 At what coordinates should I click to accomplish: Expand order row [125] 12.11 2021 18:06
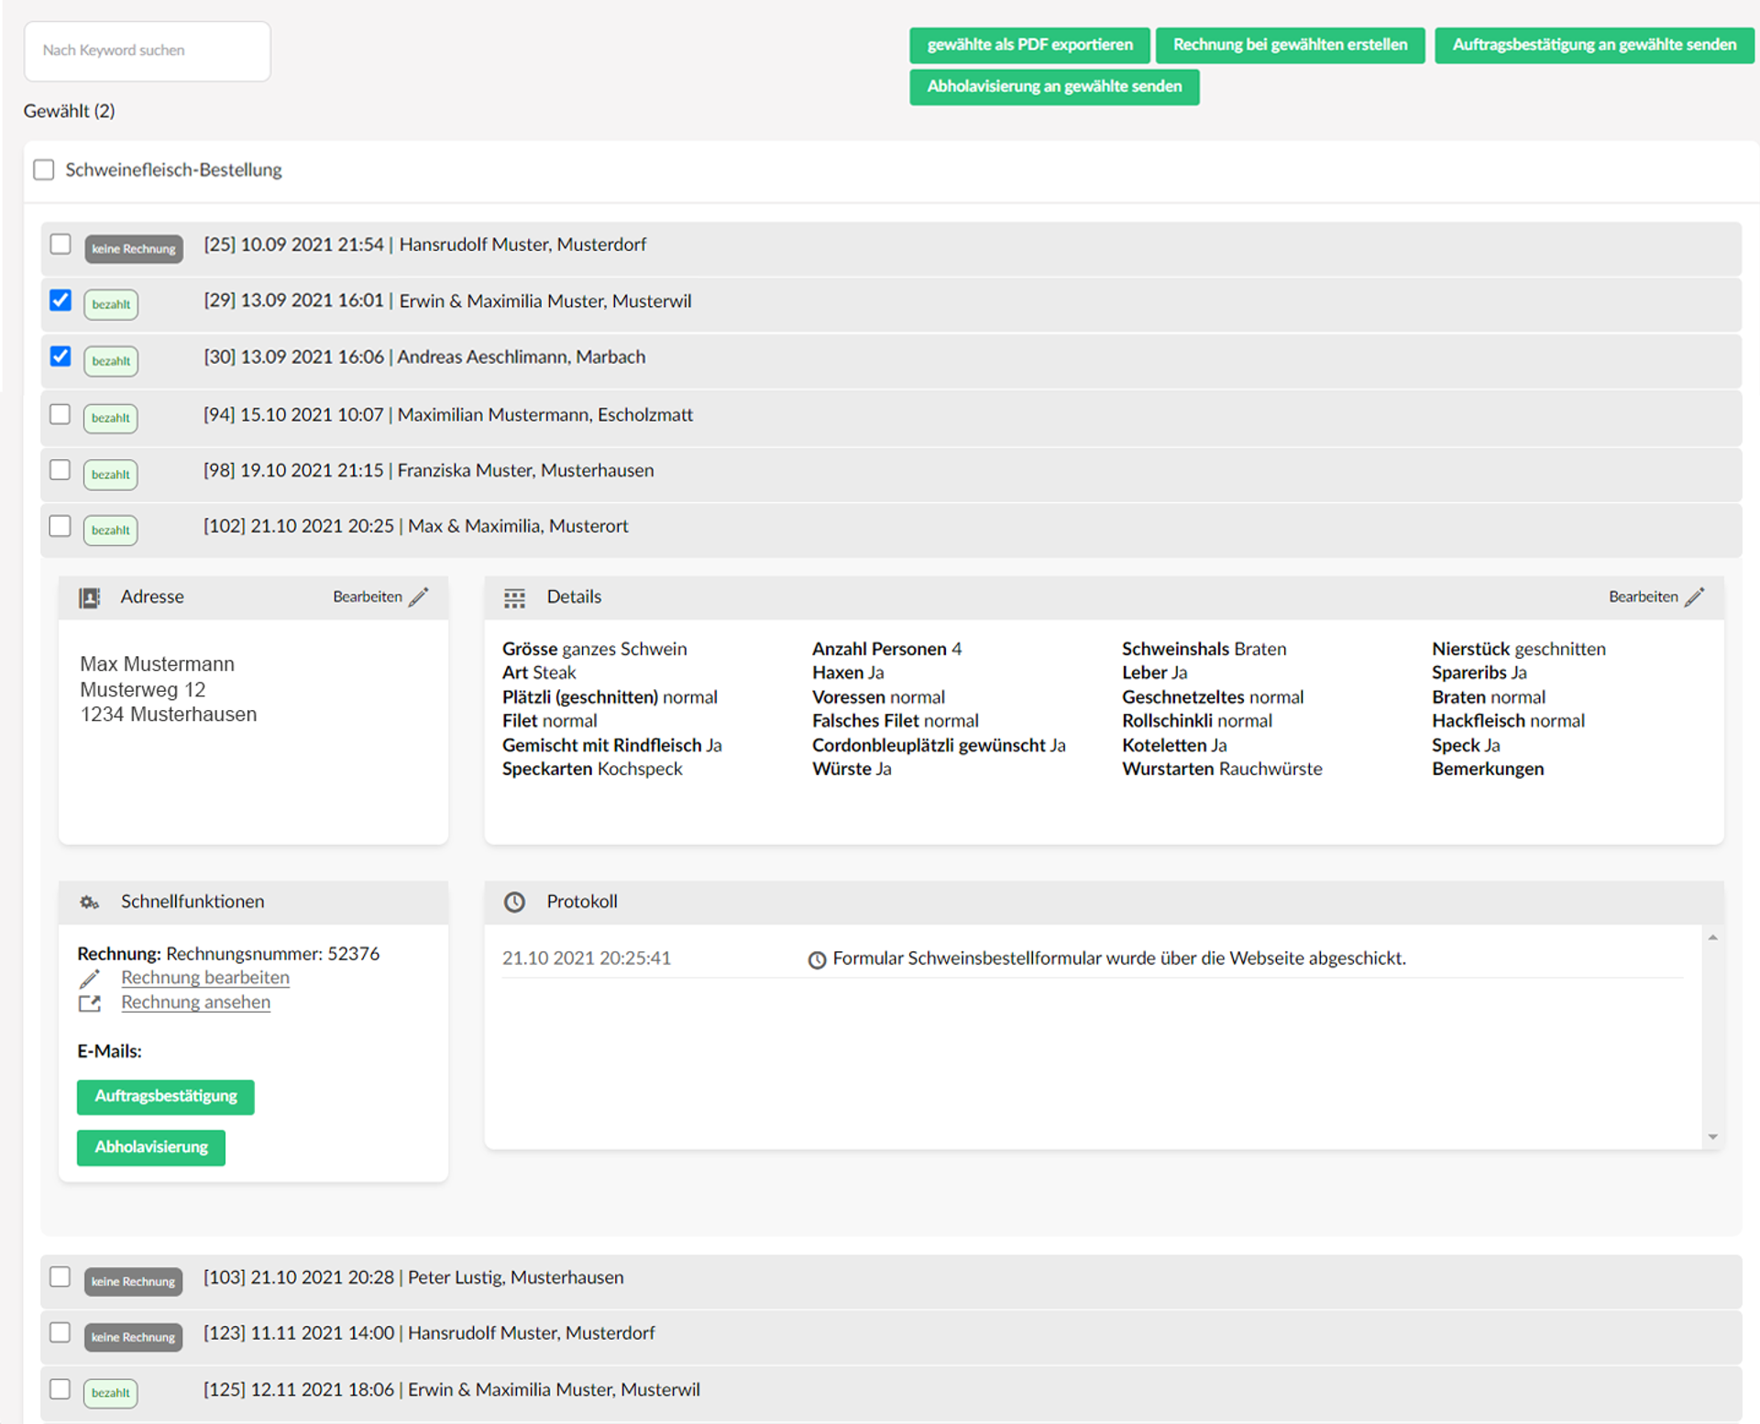(x=891, y=1394)
